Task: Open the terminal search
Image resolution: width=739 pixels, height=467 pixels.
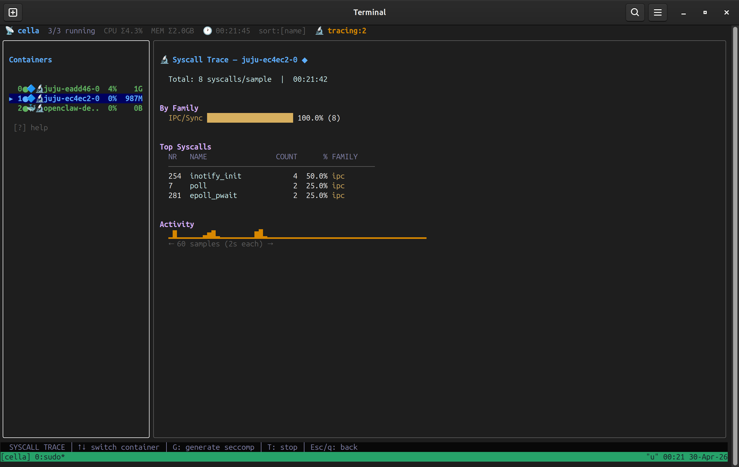Action: [x=635, y=12]
